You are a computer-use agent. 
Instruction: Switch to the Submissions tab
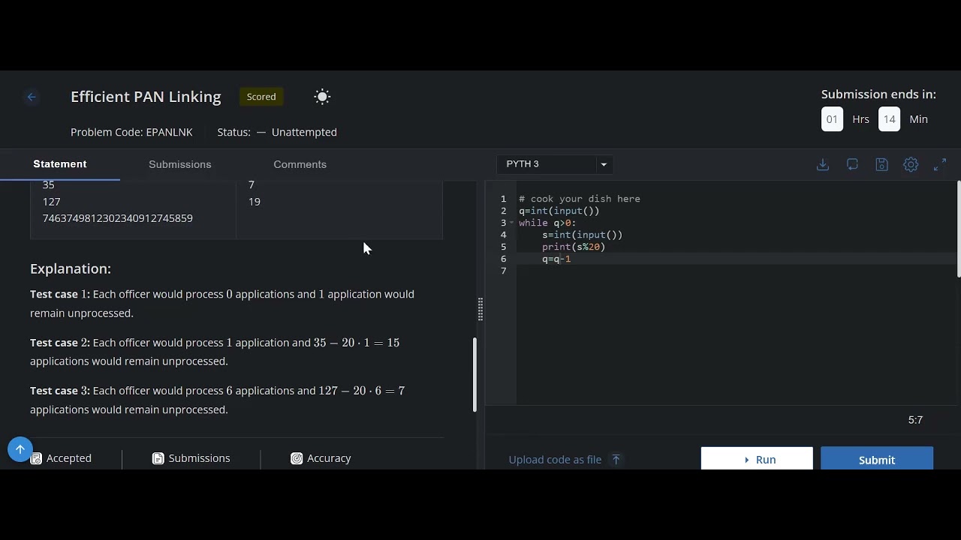pyautogui.click(x=180, y=164)
